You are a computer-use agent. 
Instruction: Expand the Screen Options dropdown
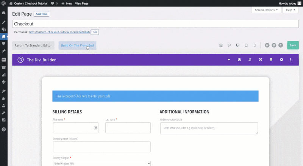click(266, 10)
